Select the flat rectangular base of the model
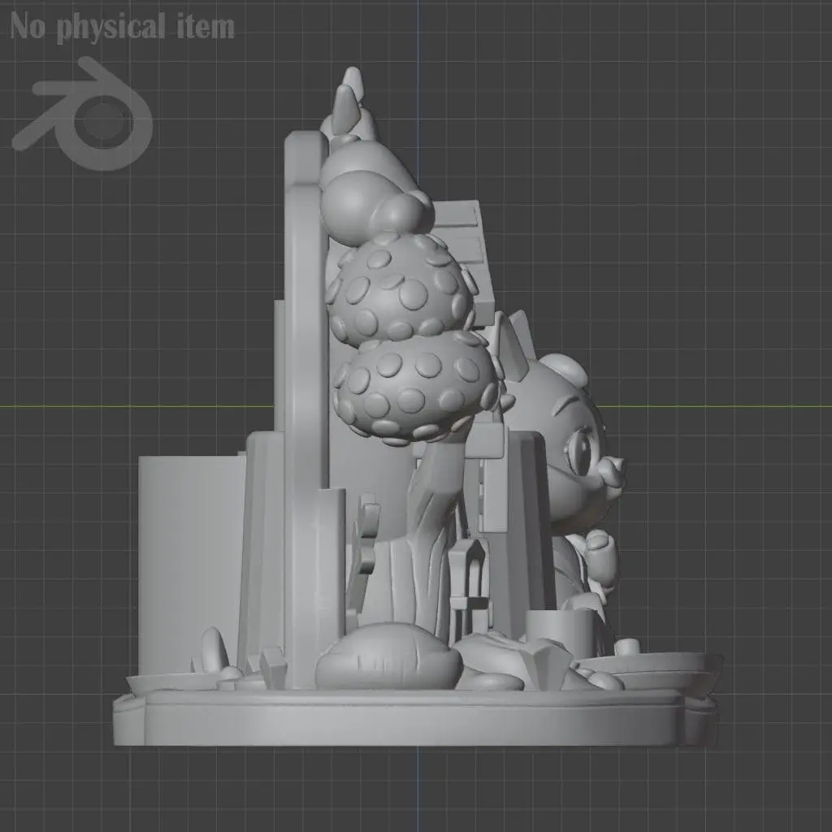832x832 pixels. pos(417,717)
